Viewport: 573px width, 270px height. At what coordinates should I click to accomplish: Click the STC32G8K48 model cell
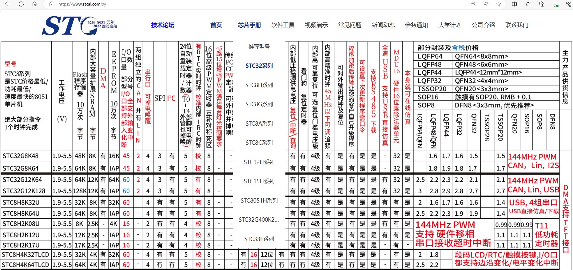click(x=21, y=156)
